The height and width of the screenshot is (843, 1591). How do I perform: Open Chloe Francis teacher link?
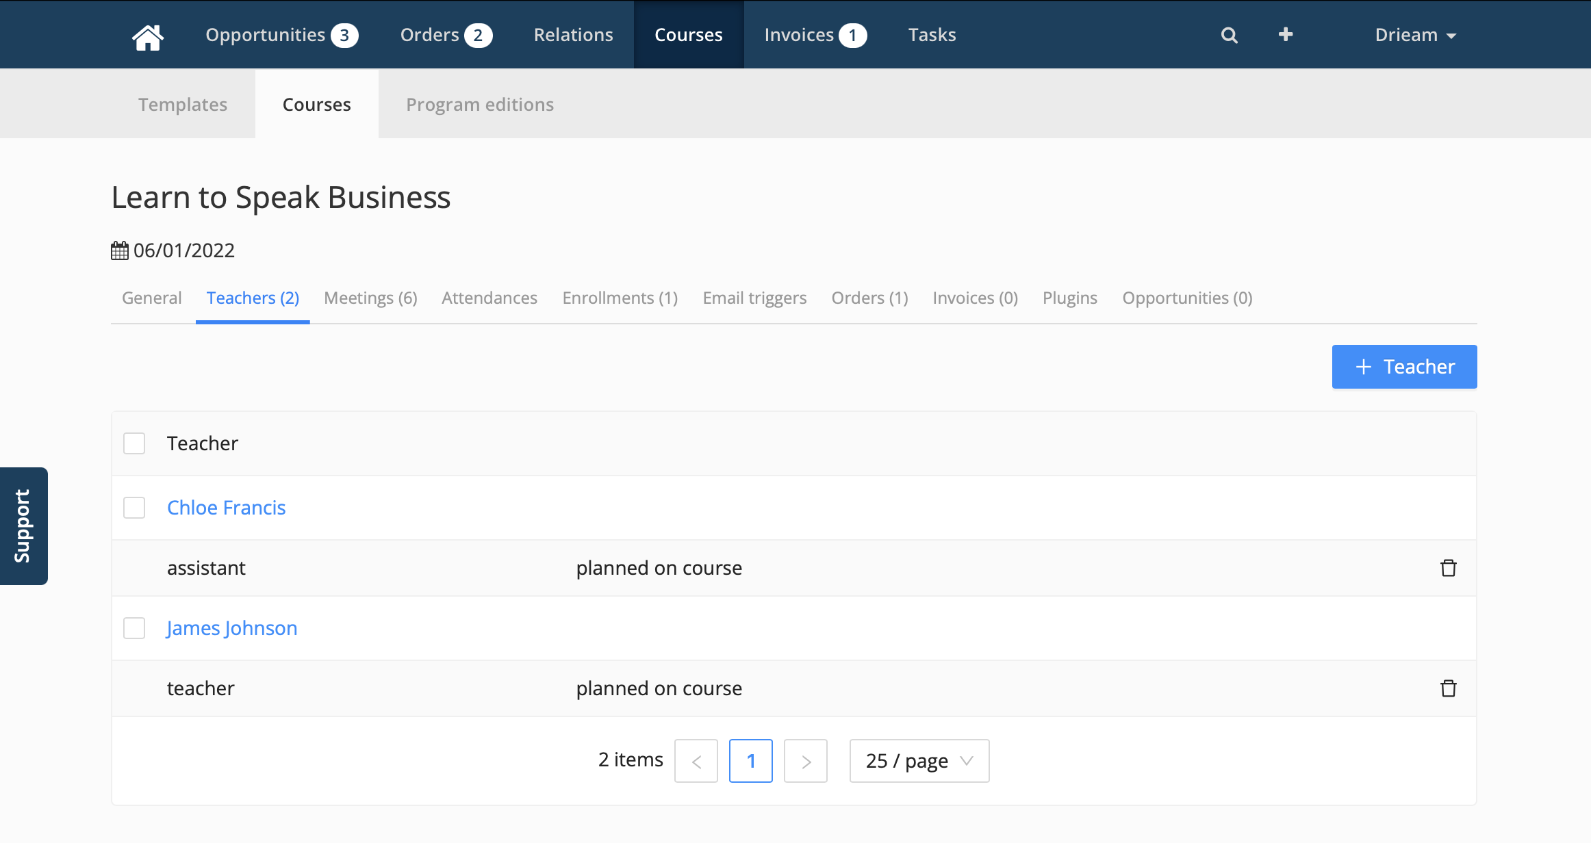[x=227, y=508]
